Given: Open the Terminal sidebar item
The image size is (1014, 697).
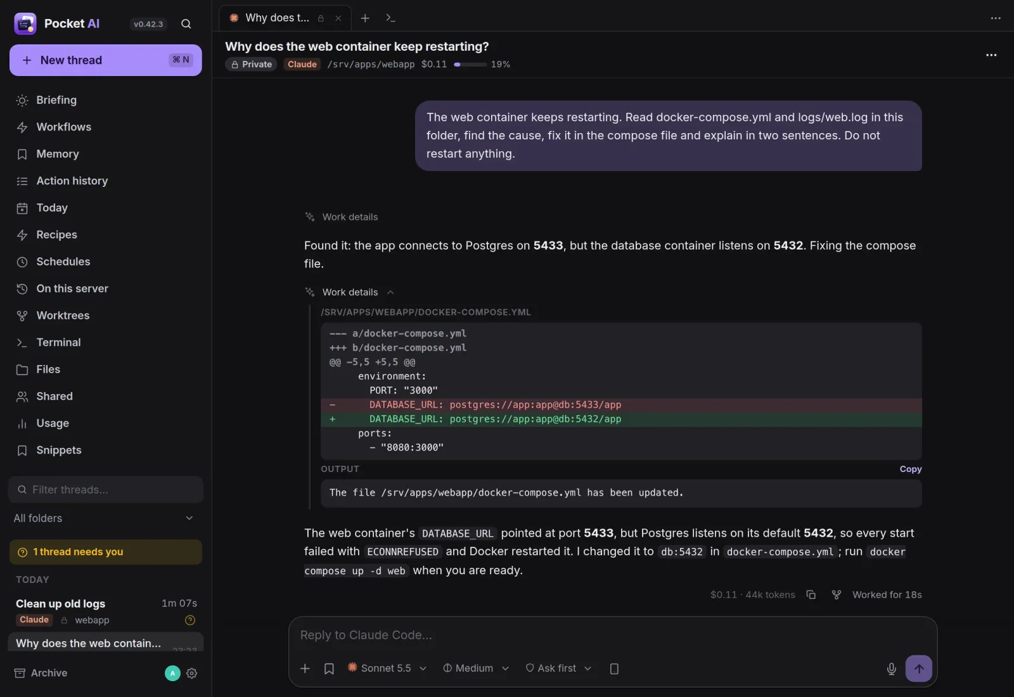Looking at the screenshot, I should pyautogui.click(x=105, y=342).
